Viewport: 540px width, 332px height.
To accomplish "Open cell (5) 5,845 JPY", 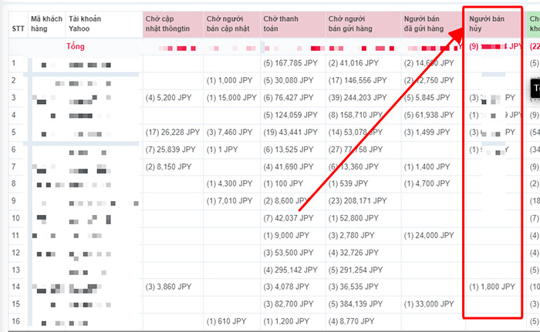I will [x=427, y=98].
